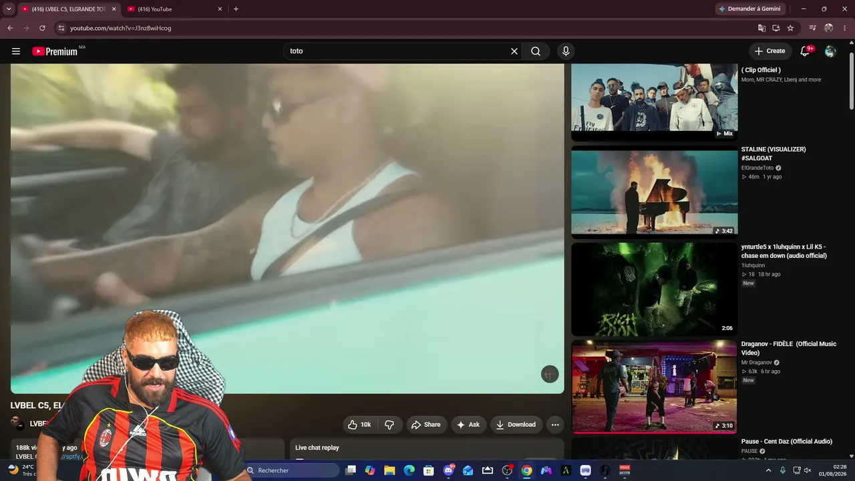Click the Ask button
The width and height of the screenshot is (855, 481).
468,425
